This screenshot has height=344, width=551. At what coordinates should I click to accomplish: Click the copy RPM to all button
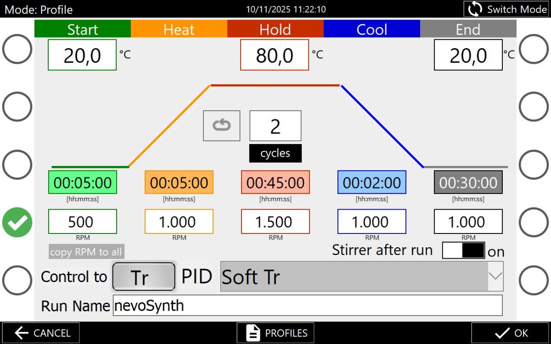(x=86, y=252)
